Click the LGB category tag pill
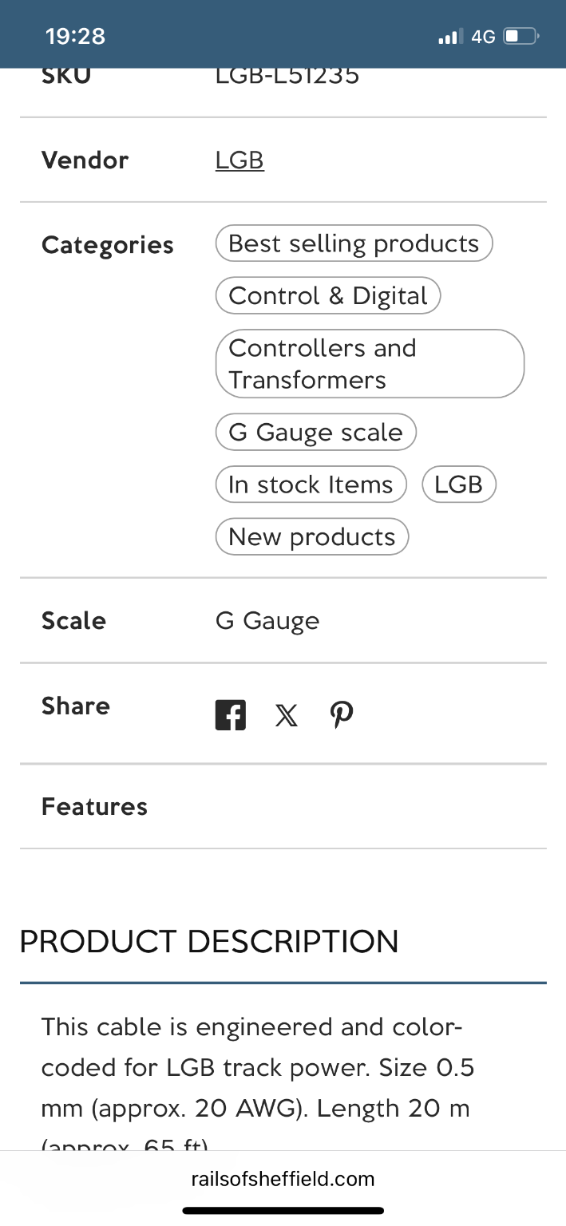 (458, 484)
